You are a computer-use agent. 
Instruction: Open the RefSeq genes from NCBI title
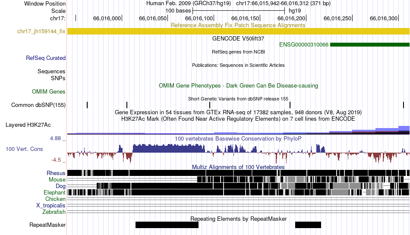tap(238, 52)
